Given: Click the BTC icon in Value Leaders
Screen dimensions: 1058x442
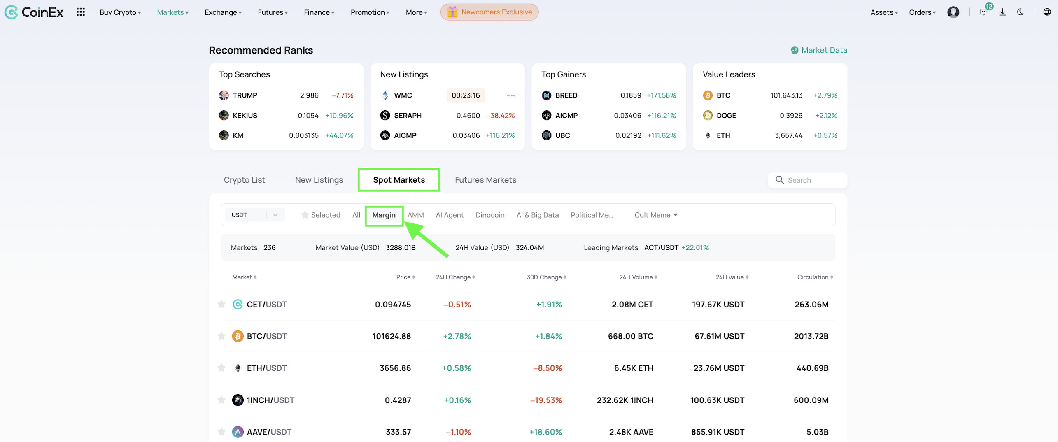Looking at the screenshot, I should 708,95.
